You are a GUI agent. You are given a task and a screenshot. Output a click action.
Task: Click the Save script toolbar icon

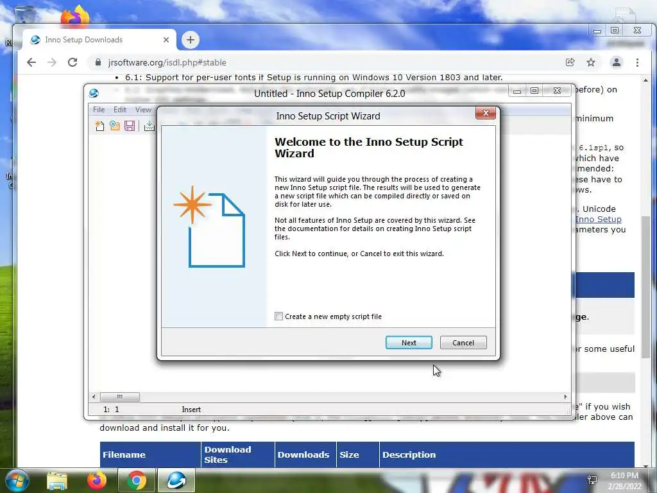(x=130, y=126)
